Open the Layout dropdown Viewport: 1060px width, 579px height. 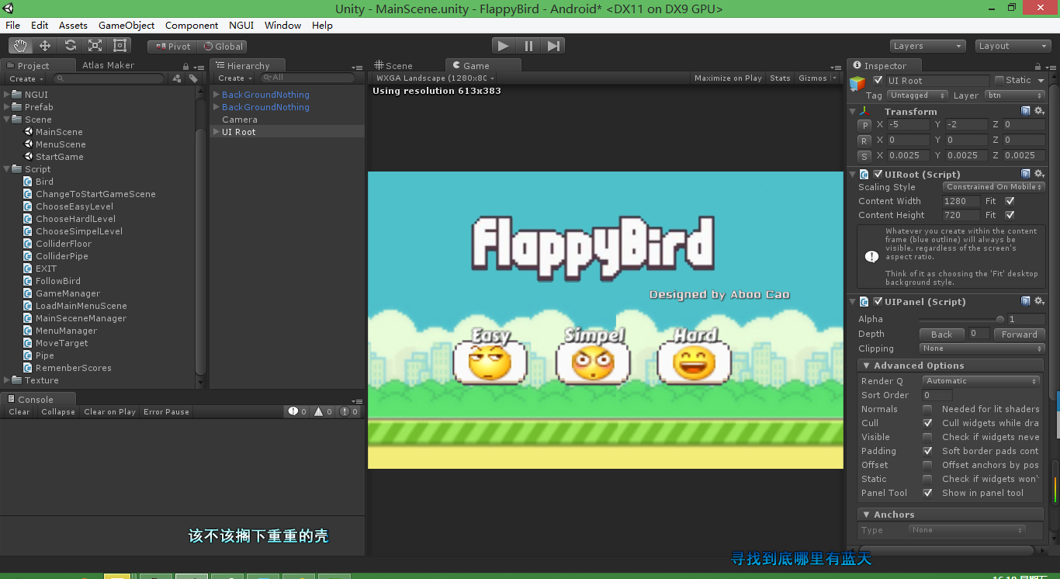coord(1013,46)
